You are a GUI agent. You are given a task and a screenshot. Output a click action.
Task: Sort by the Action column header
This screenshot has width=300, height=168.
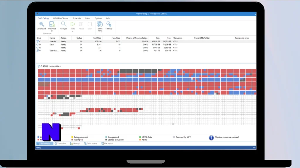coord(64,38)
